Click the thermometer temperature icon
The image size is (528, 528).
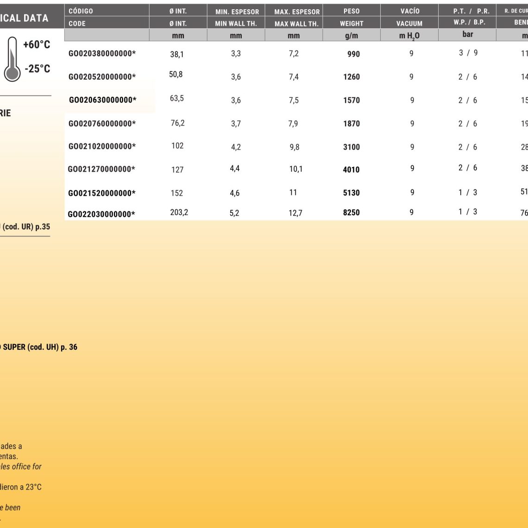click(x=13, y=59)
